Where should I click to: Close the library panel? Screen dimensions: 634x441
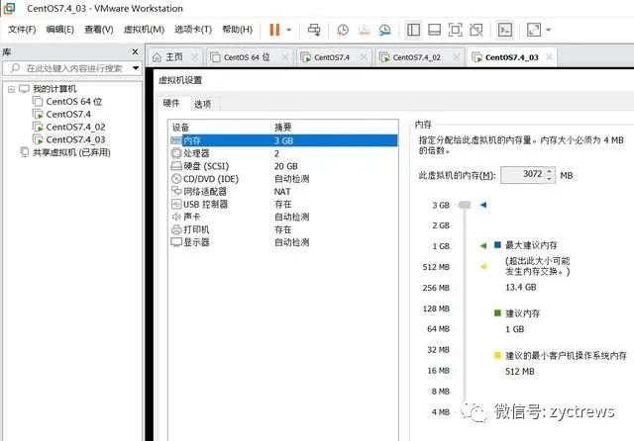click(135, 51)
